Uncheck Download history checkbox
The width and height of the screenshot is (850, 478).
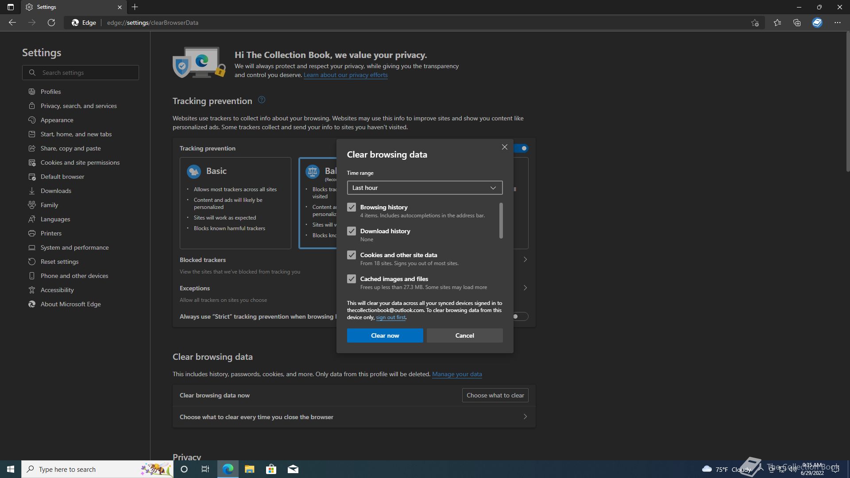352,231
